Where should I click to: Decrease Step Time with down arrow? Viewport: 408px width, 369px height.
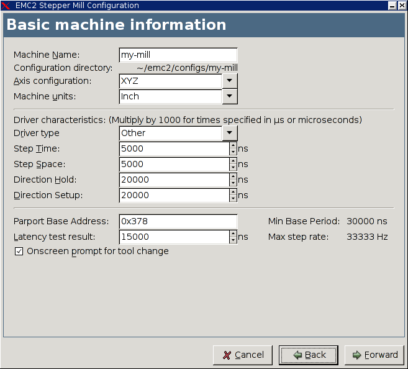233,152
